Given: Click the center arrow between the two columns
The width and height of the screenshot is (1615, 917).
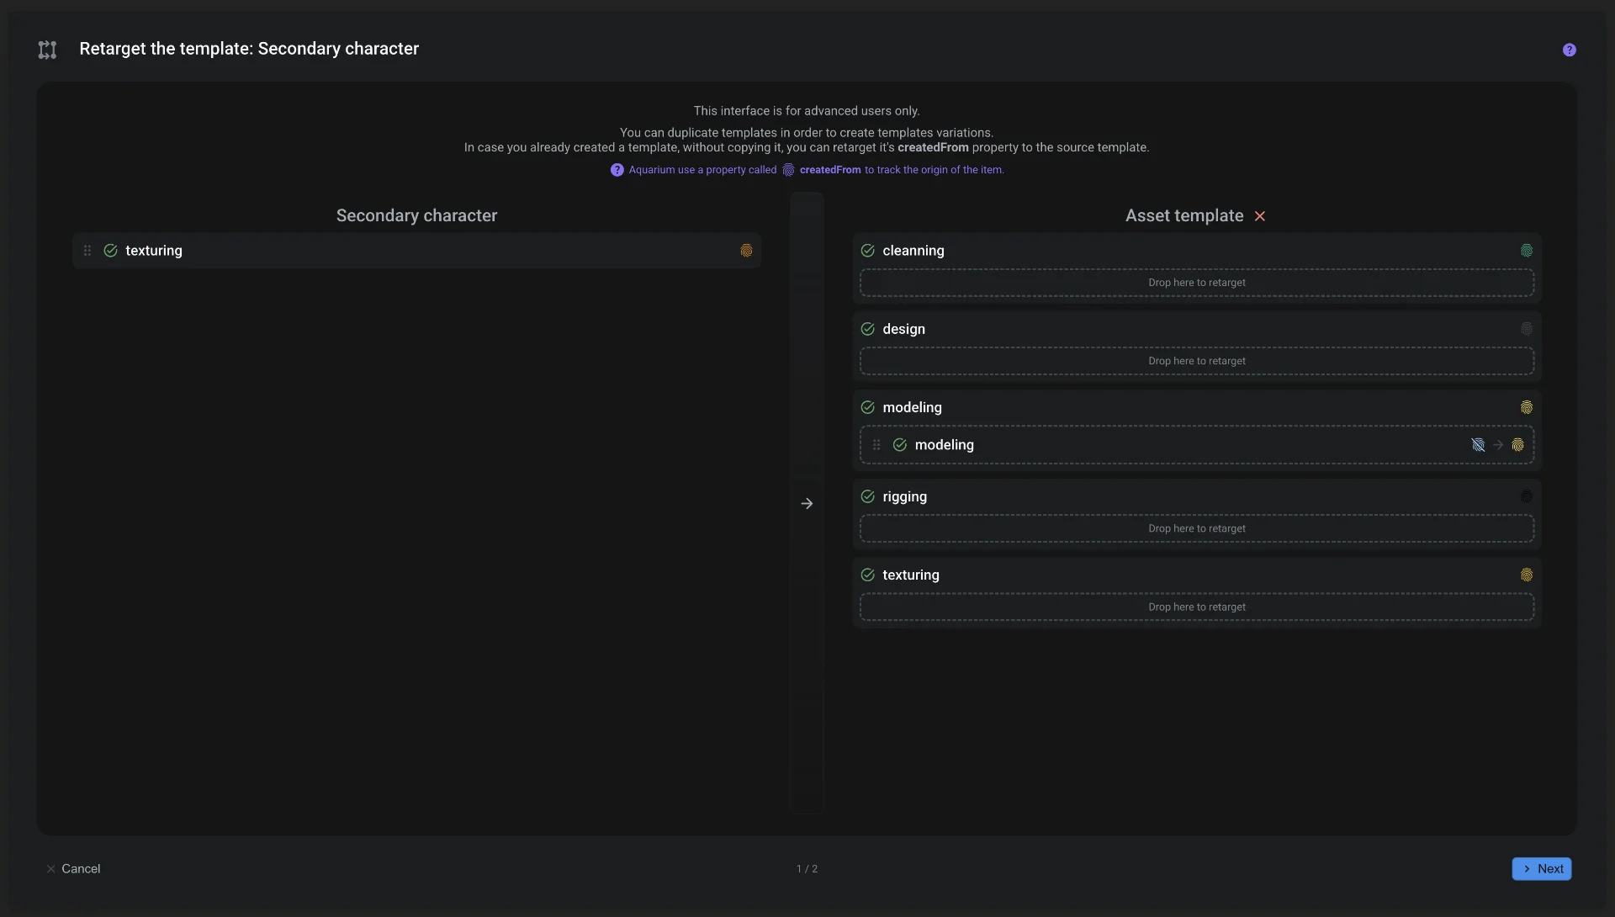Looking at the screenshot, I should (807, 503).
